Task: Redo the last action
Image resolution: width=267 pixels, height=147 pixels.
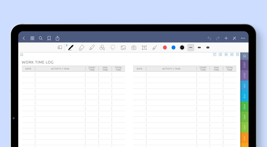Action: [218, 38]
